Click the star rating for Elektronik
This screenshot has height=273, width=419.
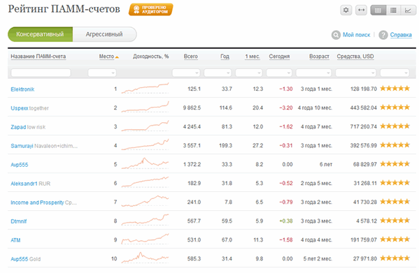tap(395, 89)
